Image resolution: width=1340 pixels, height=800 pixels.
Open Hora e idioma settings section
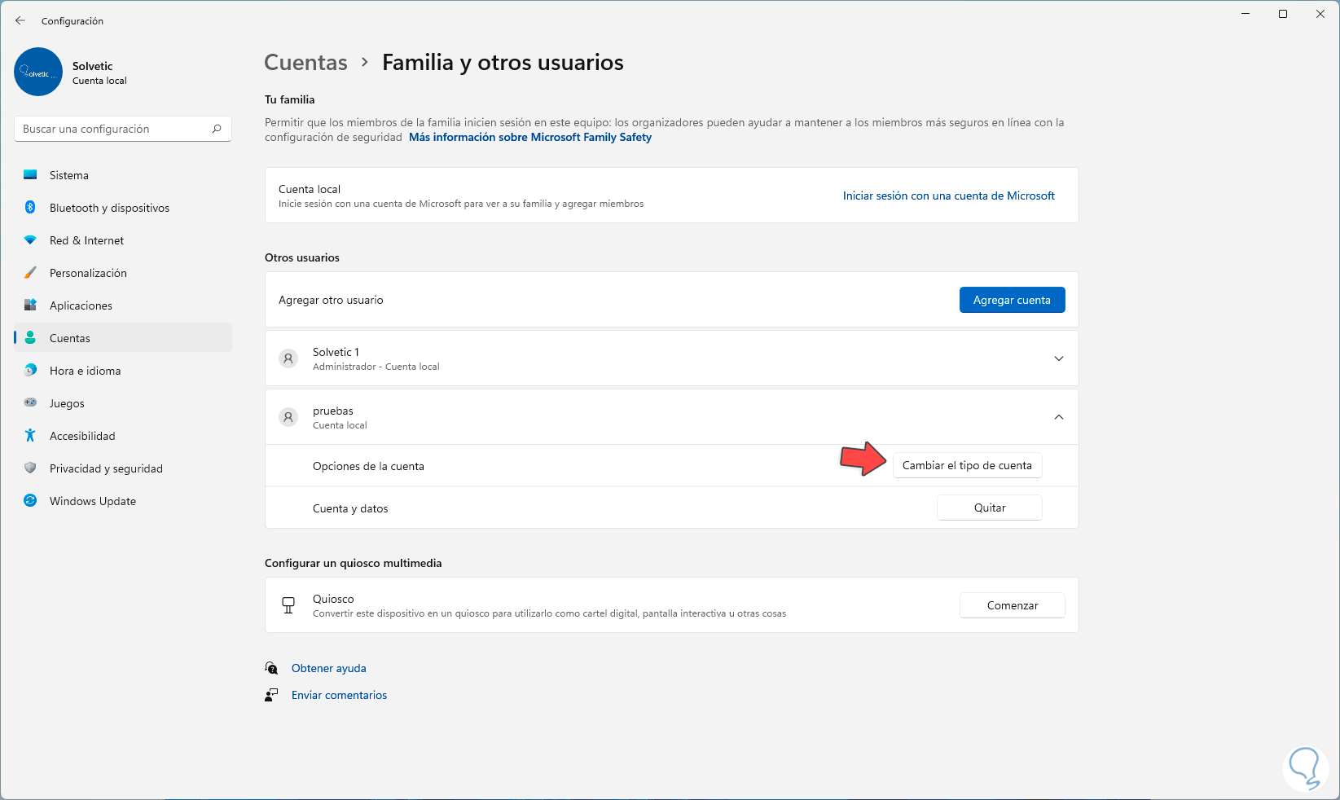(85, 371)
